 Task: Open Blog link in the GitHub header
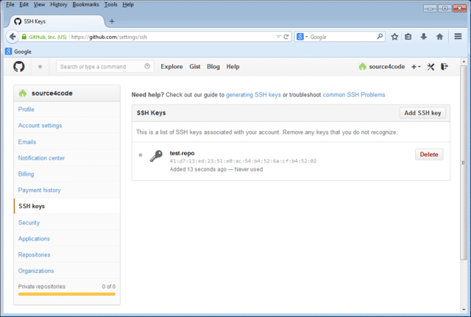pos(213,67)
